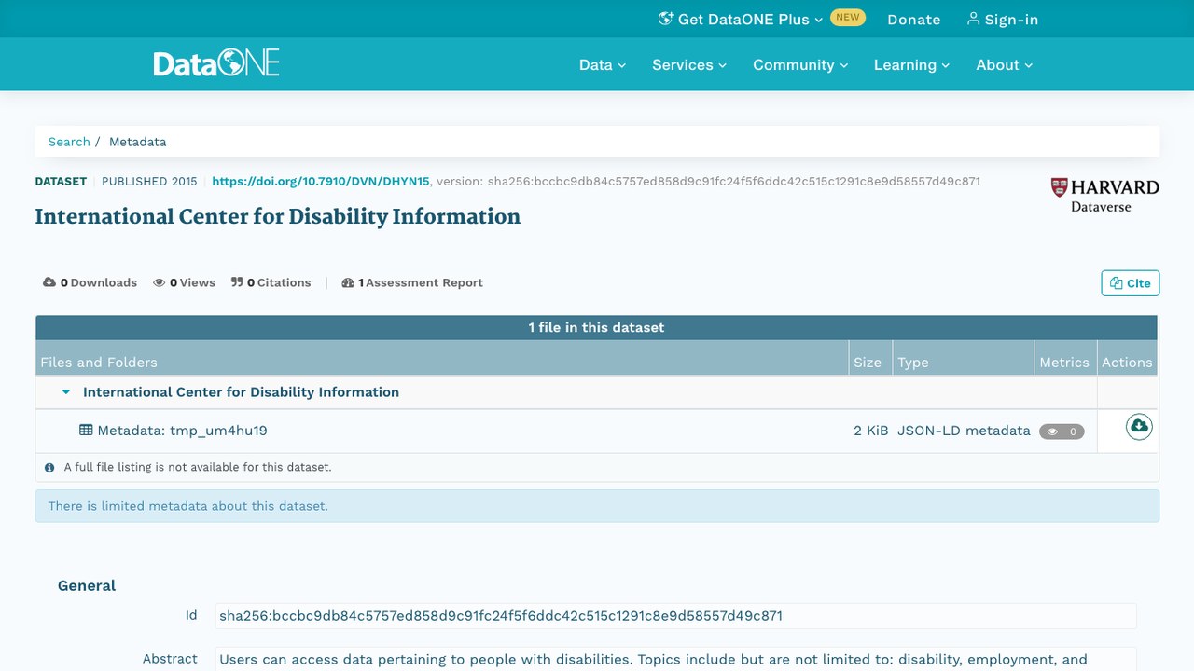The height and width of the screenshot is (671, 1194).
Task: Open the Data dropdown menu
Action: 603,64
